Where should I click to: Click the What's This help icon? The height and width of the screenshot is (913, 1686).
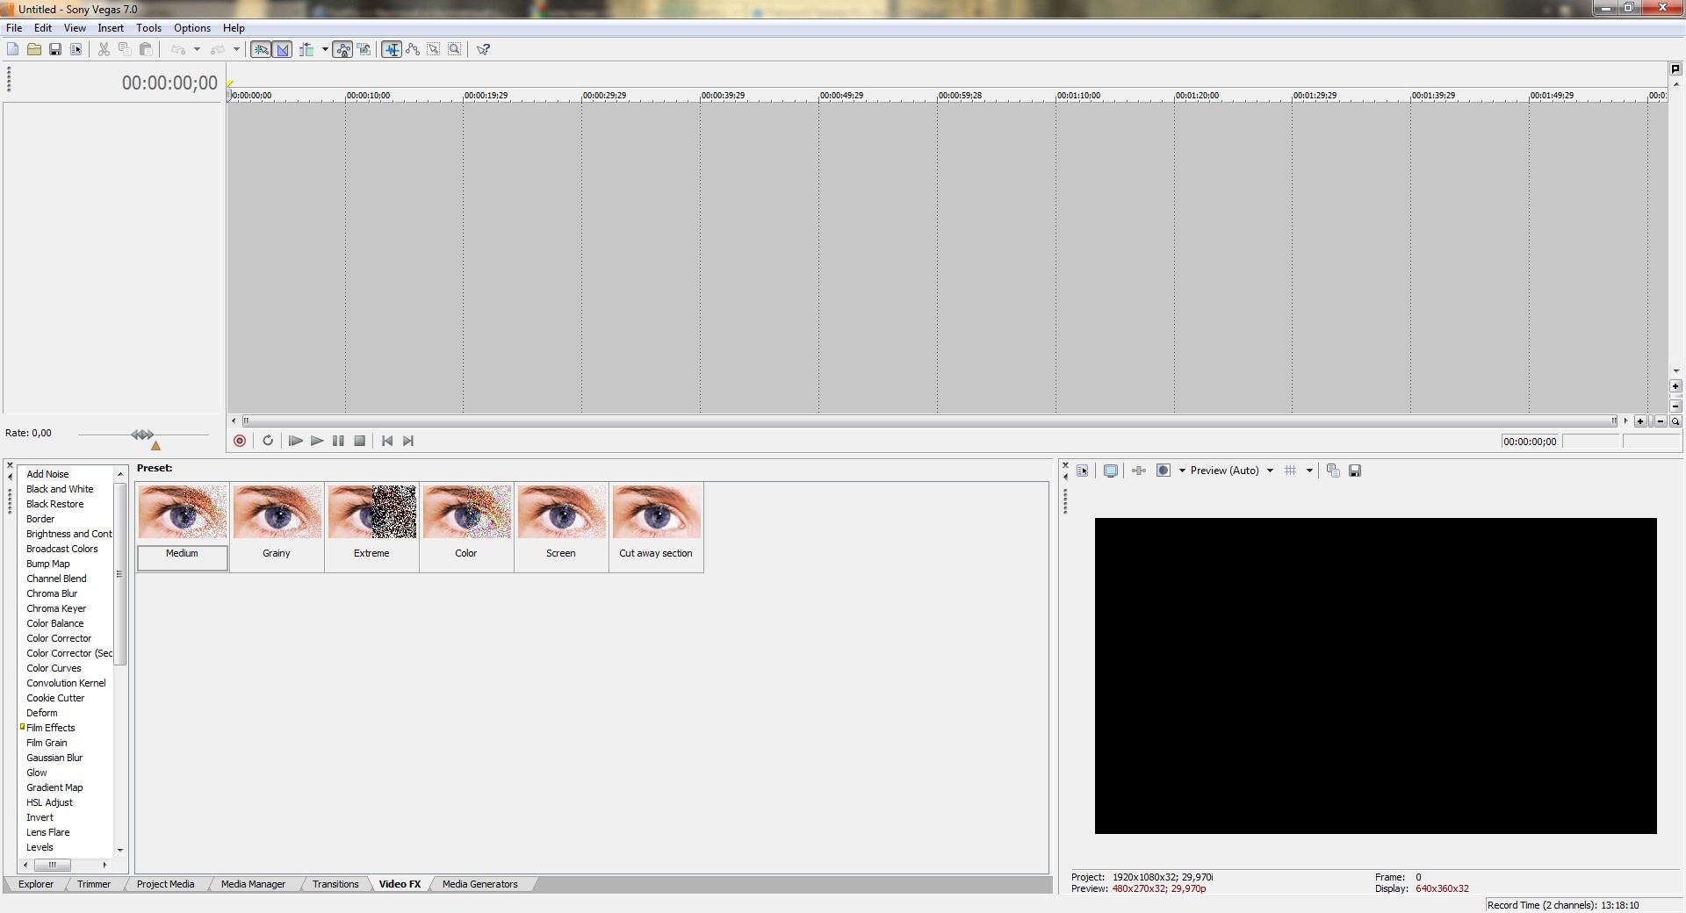[483, 49]
